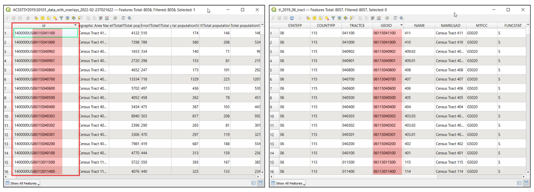Viewport: 534px width, 192px height.
Task: Move selection to top in left table
Action: pos(67,18)
